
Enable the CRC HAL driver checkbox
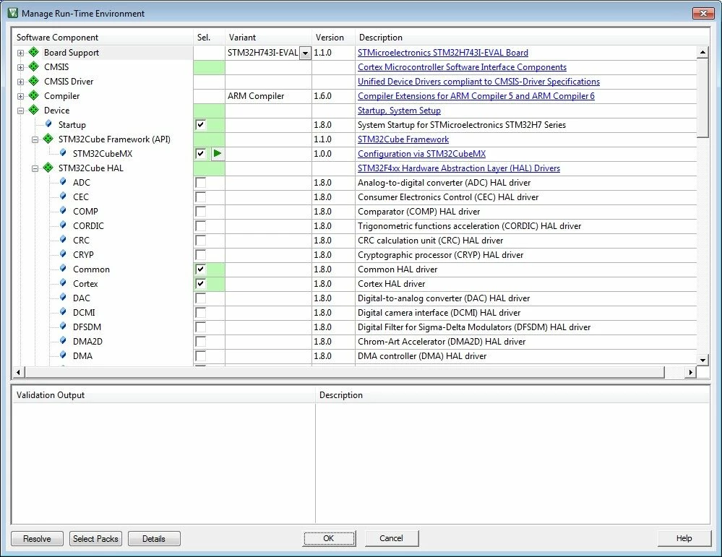click(200, 241)
